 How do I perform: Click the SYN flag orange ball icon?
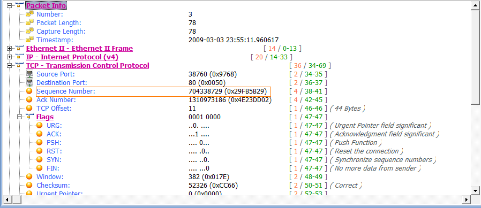coord(40,159)
